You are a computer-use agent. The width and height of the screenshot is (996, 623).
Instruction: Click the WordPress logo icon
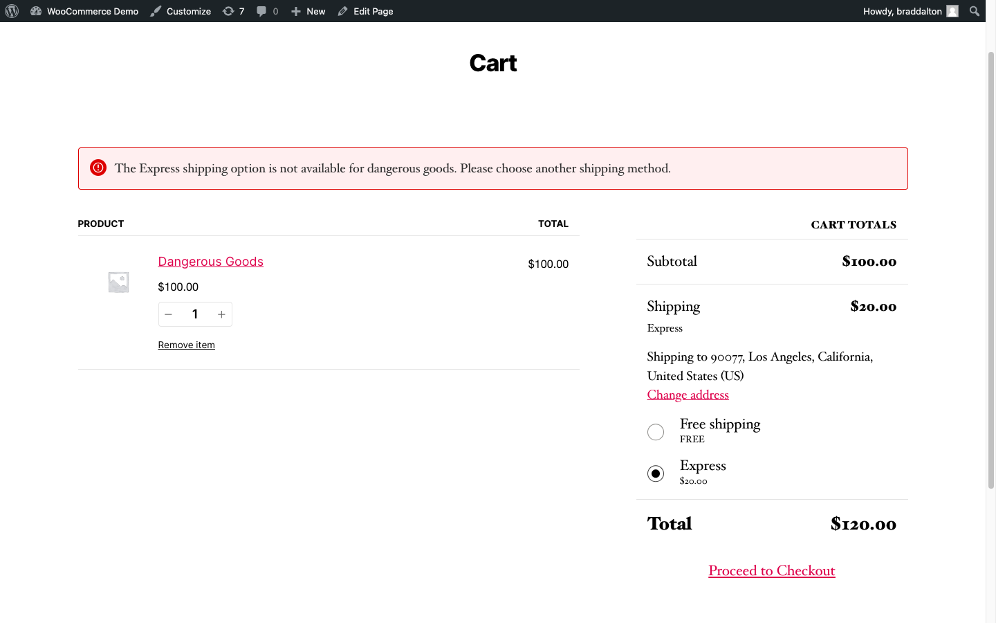pos(12,11)
